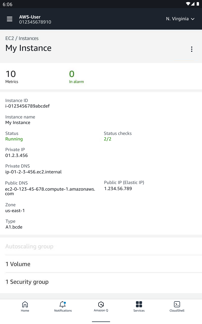Viewport: 202px width, 324px height.
Task: Tap the battery status icon
Action: point(198,4)
